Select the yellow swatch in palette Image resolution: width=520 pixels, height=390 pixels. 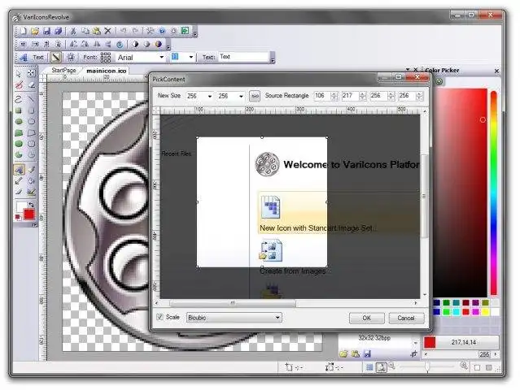pyautogui.click(x=485, y=312)
